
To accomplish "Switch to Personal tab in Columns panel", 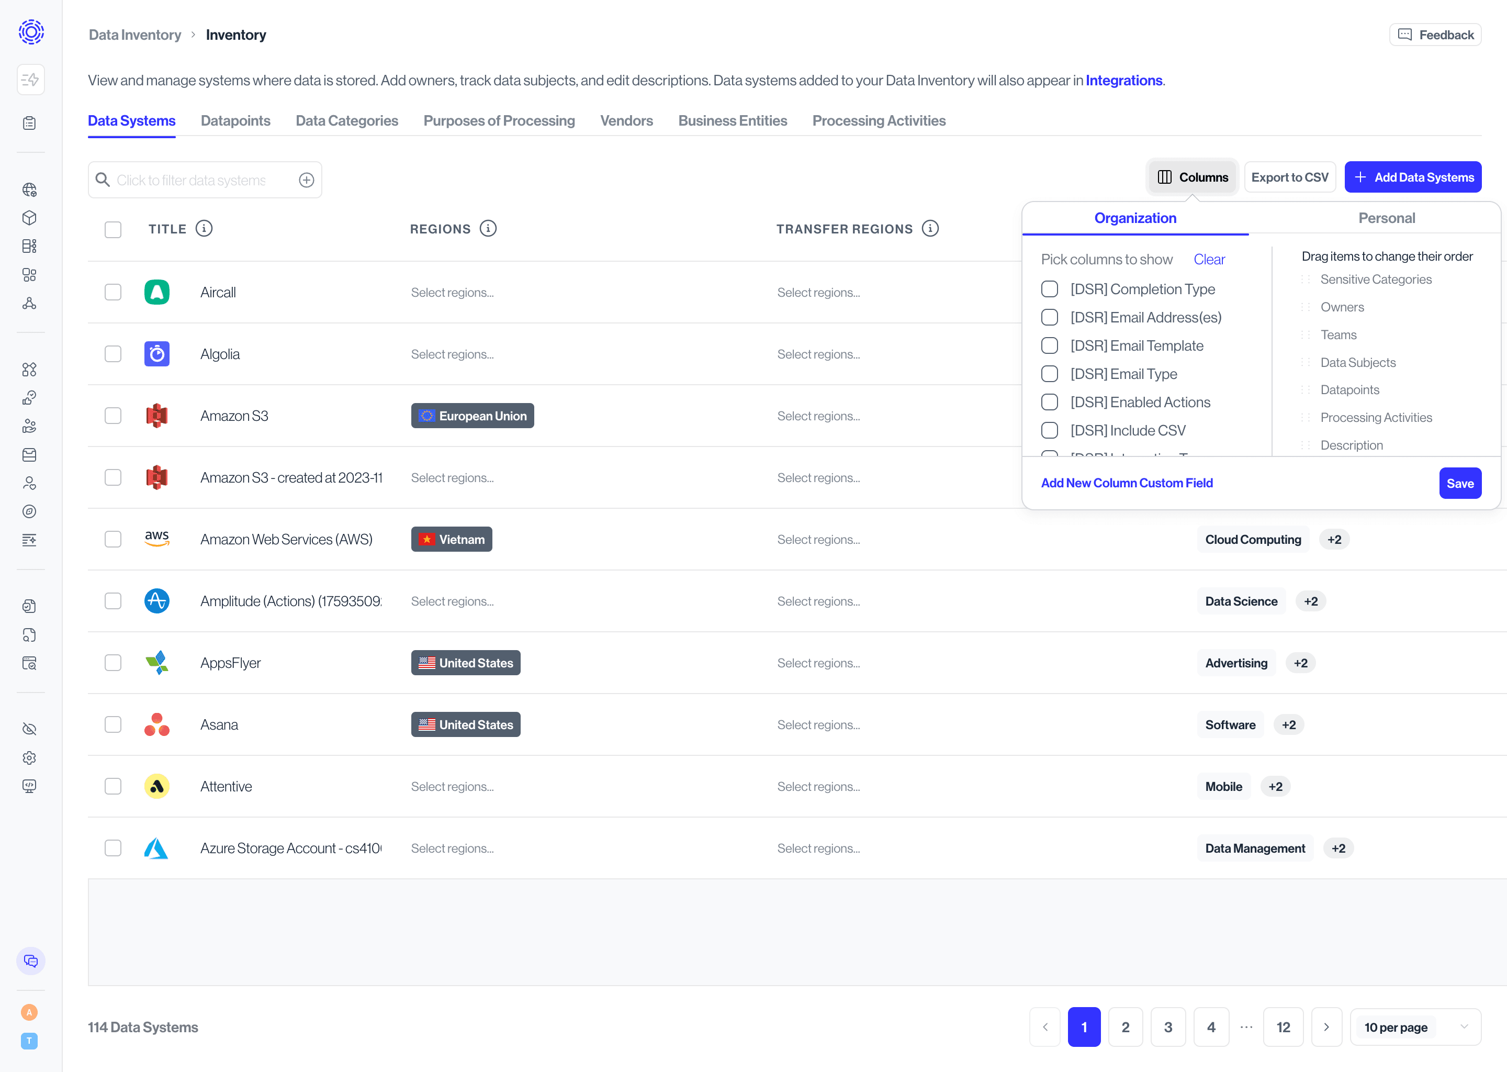I will pyautogui.click(x=1386, y=218).
